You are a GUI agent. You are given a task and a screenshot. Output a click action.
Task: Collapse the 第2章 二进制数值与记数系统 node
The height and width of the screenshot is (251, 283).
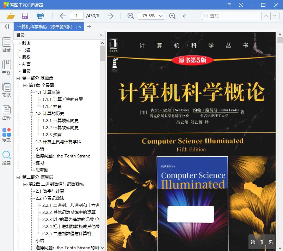pyautogui.click(x=25, y=184)
